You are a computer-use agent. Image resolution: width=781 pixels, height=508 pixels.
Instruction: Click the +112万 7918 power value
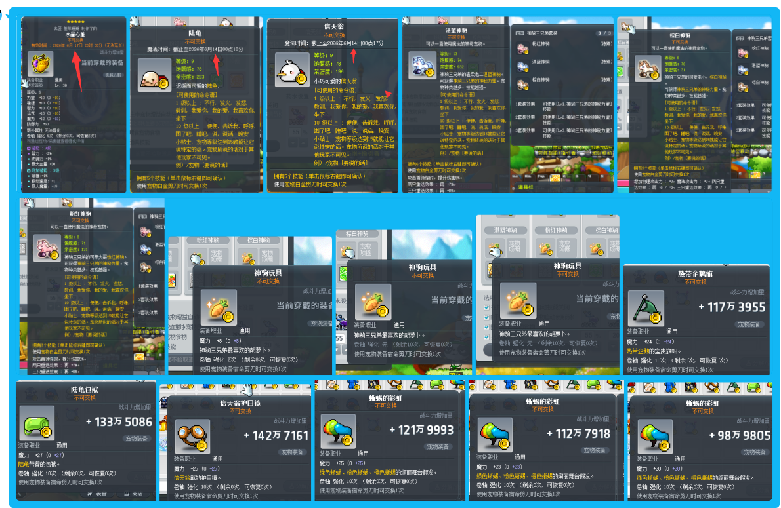(x=578, y=434)
